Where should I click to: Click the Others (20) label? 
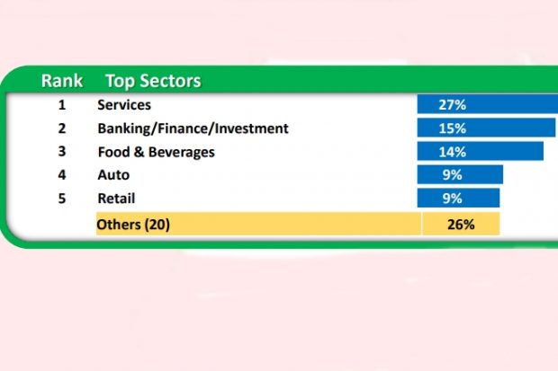133,225
